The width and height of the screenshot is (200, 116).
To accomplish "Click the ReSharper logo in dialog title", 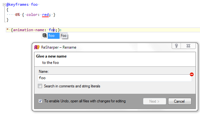I will [x=37, y=47].
